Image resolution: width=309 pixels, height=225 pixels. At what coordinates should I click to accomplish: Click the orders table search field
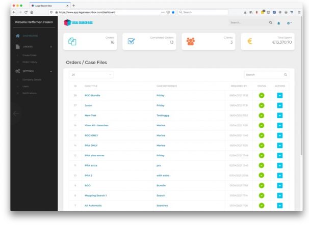click(x=266, y=75)
